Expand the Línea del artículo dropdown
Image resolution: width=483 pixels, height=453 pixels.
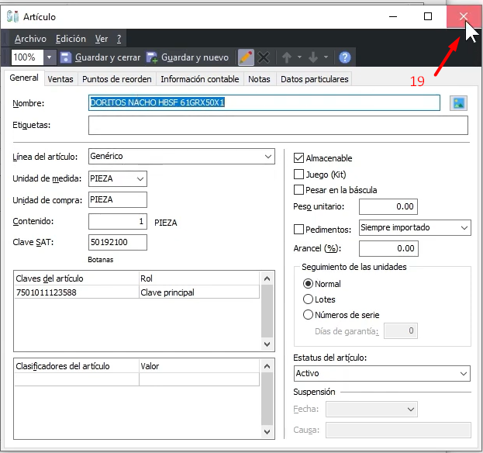pos(268,157)
